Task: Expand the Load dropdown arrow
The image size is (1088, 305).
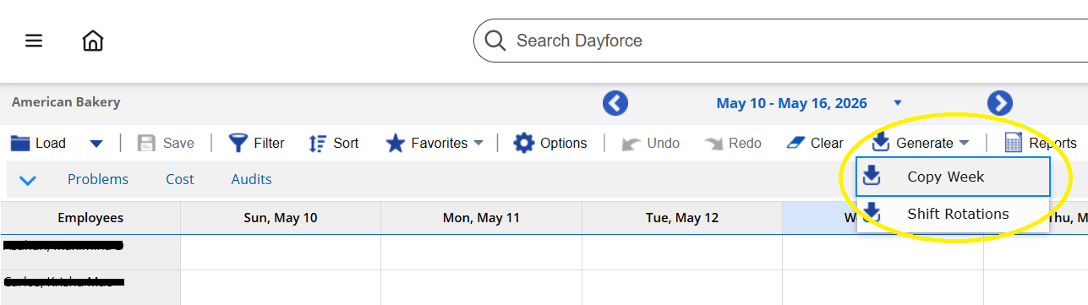Action: point(96,144)
